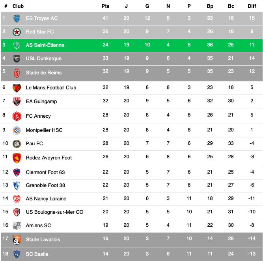
Task: Click the Bp goals-for column header
Action: pos(210,6)
